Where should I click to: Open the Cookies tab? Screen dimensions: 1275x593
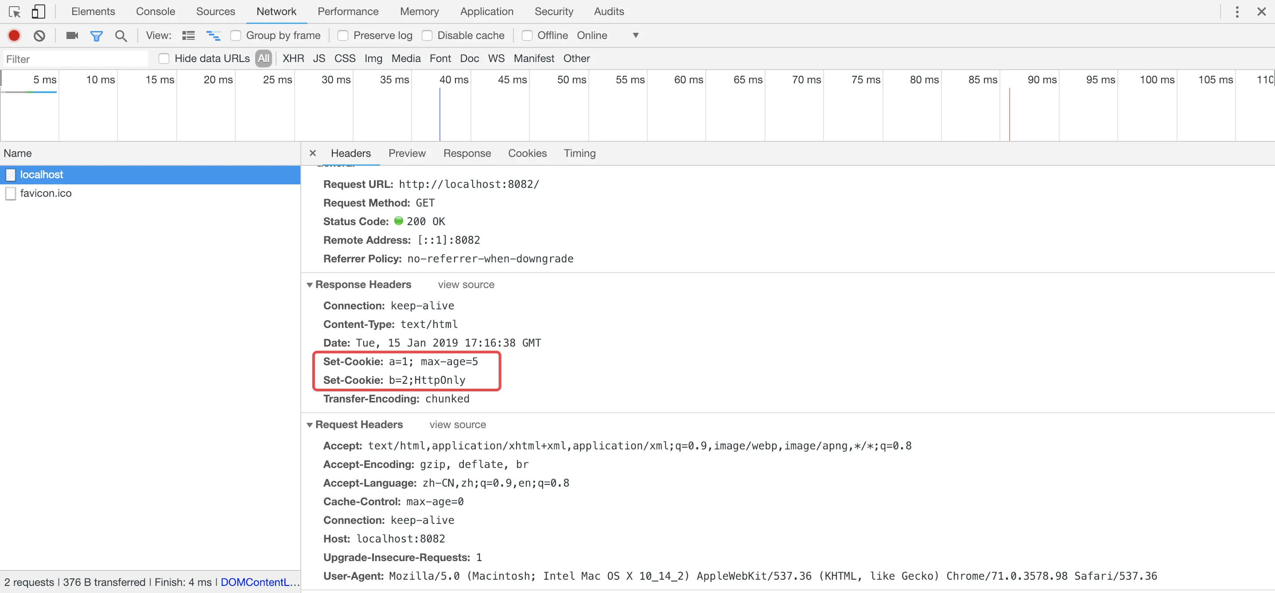coord(527,153)
